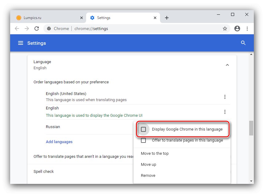Click 'This language is used when translating pages'
The image size is (264, 194).
86,100
